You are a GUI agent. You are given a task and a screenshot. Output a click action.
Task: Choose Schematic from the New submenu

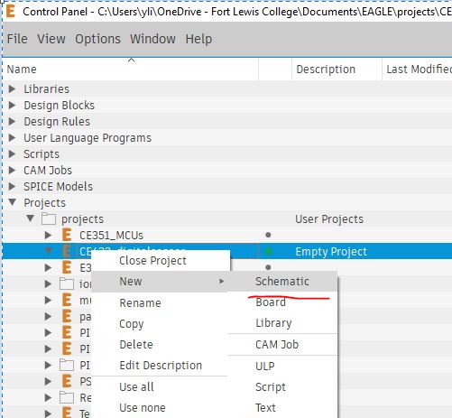(282, 282)
